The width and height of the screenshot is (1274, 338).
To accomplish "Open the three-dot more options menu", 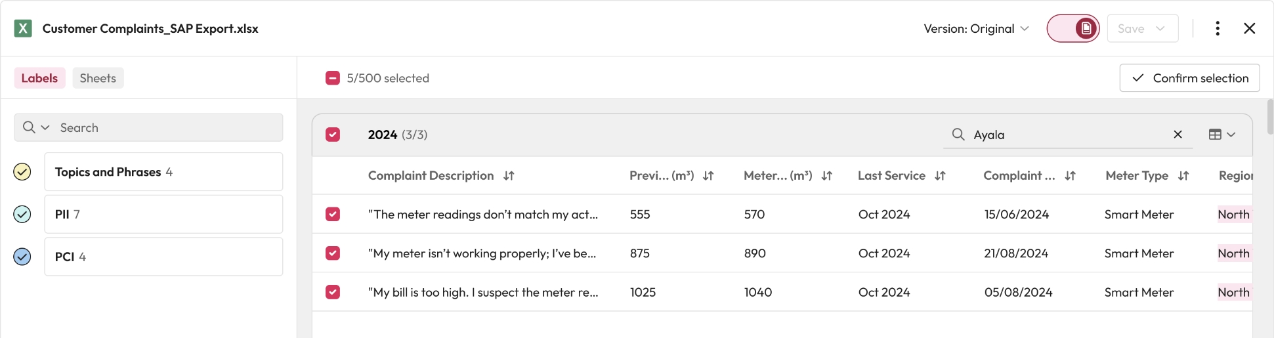I will click(x=1218, y=28).
